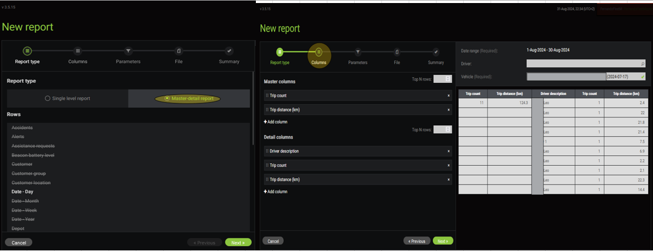The height and width of the screenshot is (251, 653).
Task: Remove Driver description column with its X
Action: [x=449, y=151]
